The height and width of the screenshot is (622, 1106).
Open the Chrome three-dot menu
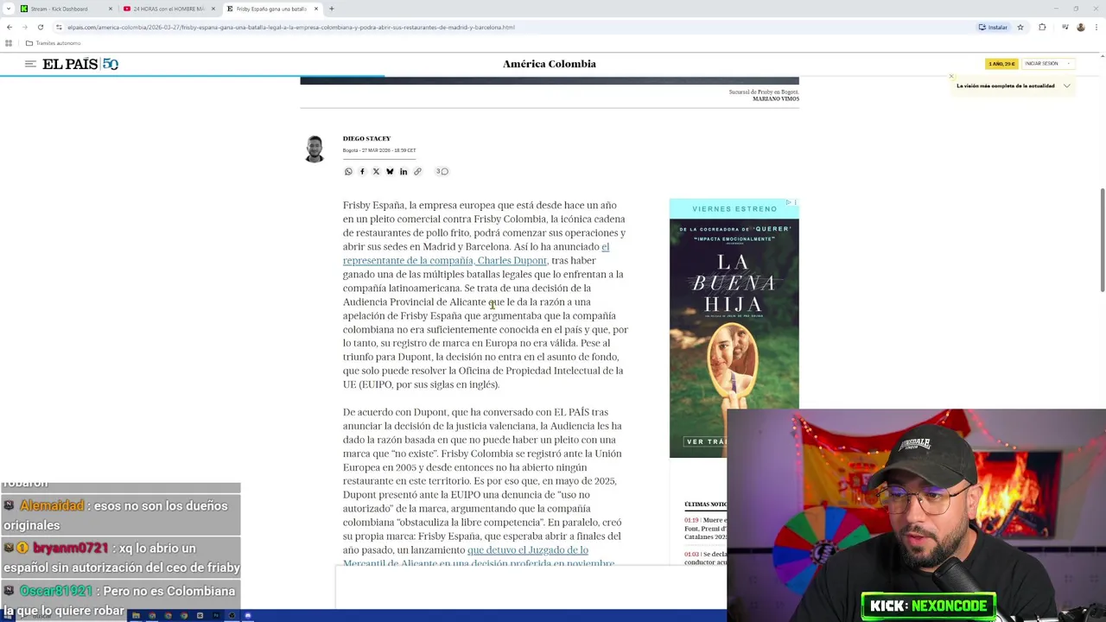click(x=1096, y=27)
